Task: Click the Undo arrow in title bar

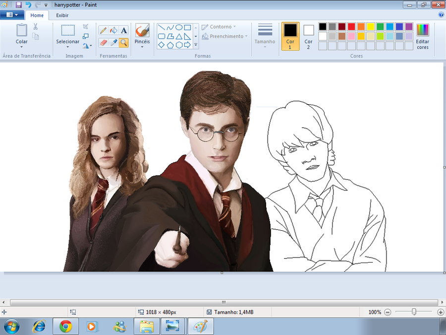Action: [28, 5]
